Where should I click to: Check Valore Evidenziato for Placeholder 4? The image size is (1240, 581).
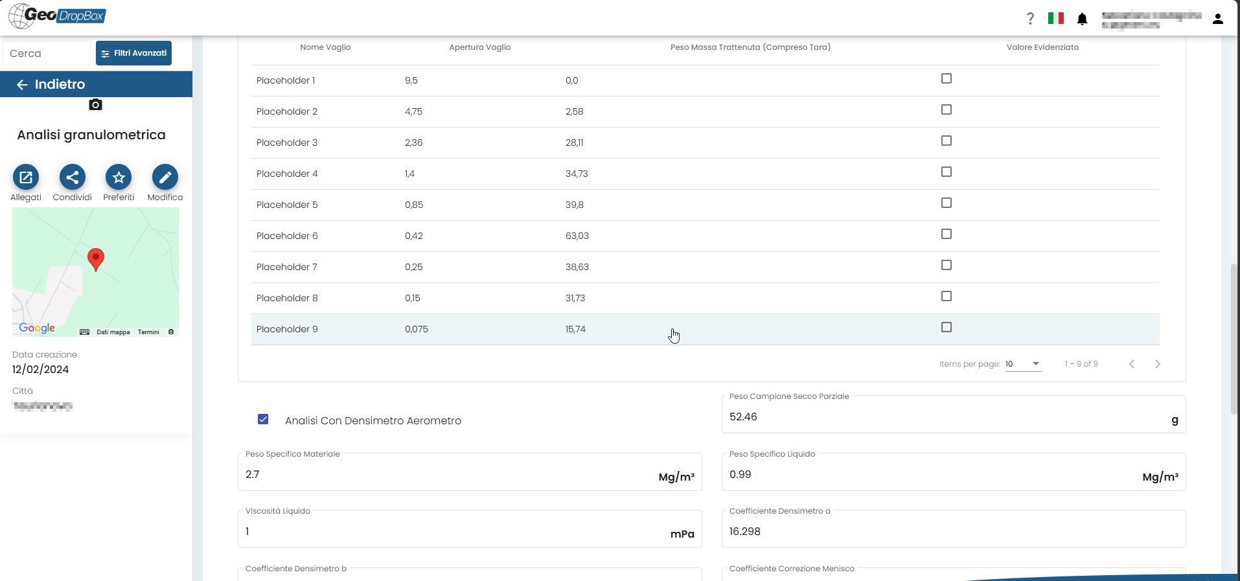tap(947, 172)
